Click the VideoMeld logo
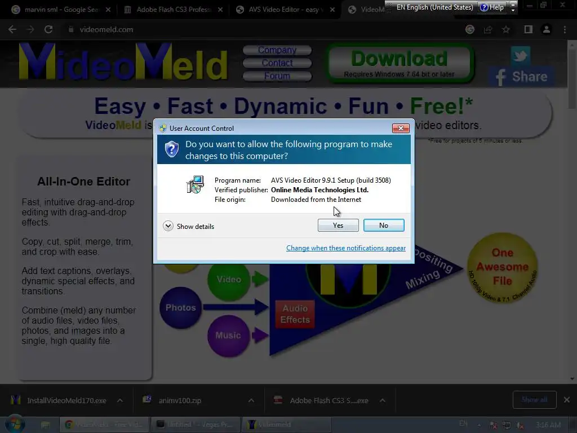This screenshot has height=433, width=577. point(123,62)
